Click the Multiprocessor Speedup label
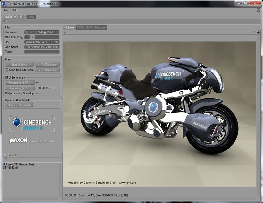The image size is (263, 203). [x=20, y=93]
